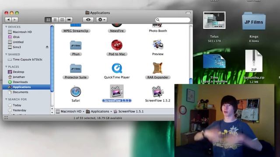Image resolution: width=280 pixels, height=157 pixels.
Task: Select Applications in sidebar
Action: pos(27,87)
